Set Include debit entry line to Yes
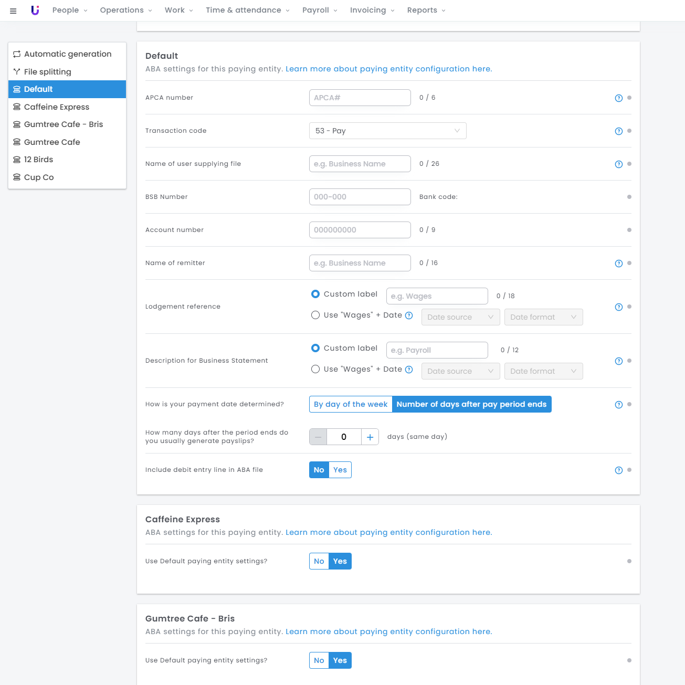 point(340,470)
